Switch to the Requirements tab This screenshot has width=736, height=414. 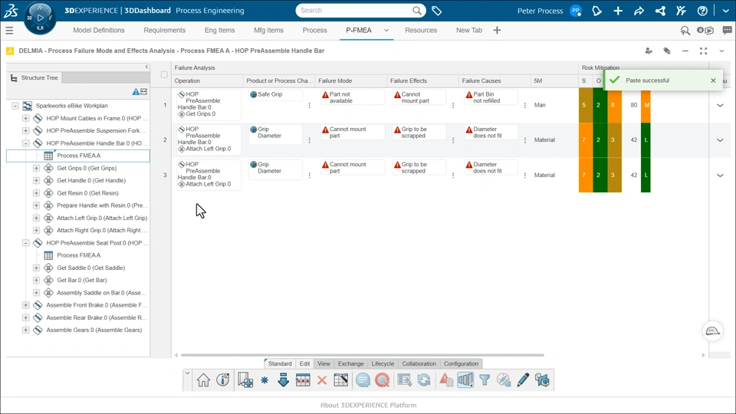coord(164,30)
